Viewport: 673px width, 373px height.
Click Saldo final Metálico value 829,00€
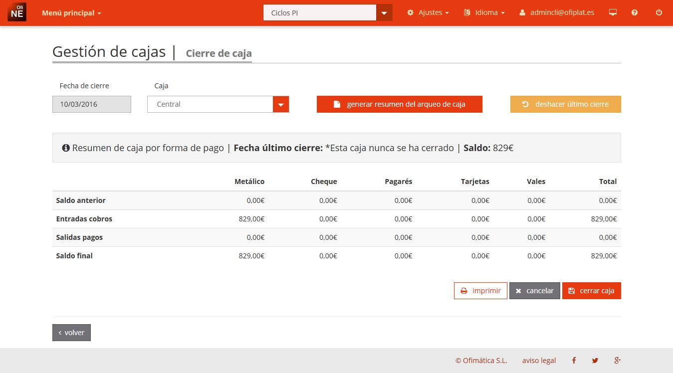point(251,256)
